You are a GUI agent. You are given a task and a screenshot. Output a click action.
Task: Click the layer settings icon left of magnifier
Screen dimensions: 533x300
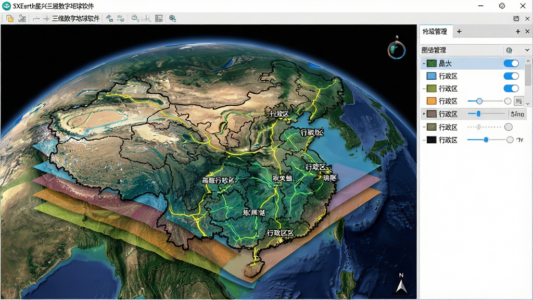121,18
